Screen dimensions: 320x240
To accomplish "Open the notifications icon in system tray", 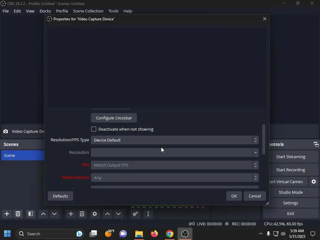I will coord(312,234).
